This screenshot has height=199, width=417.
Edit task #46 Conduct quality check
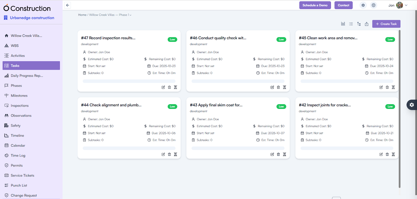[272, 87]
